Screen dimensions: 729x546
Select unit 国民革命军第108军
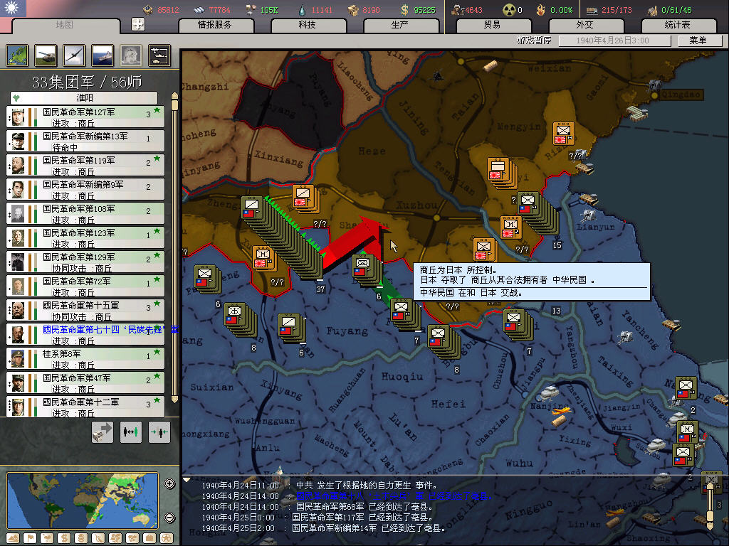coord(85,213)
